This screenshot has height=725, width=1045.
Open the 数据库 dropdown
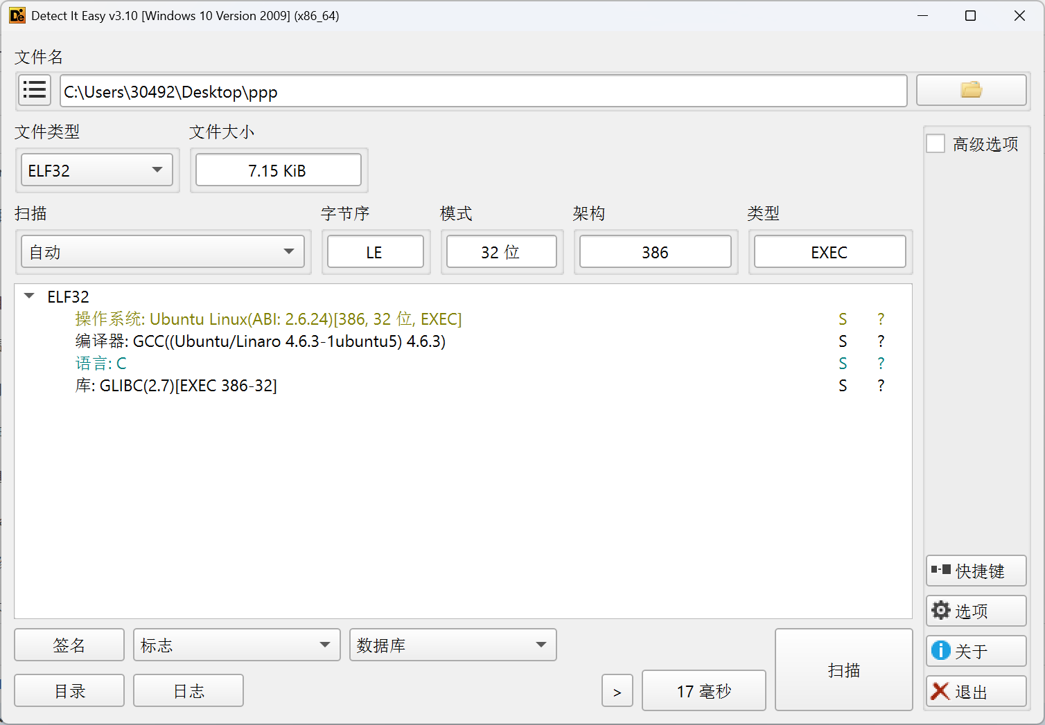(453, 645)
